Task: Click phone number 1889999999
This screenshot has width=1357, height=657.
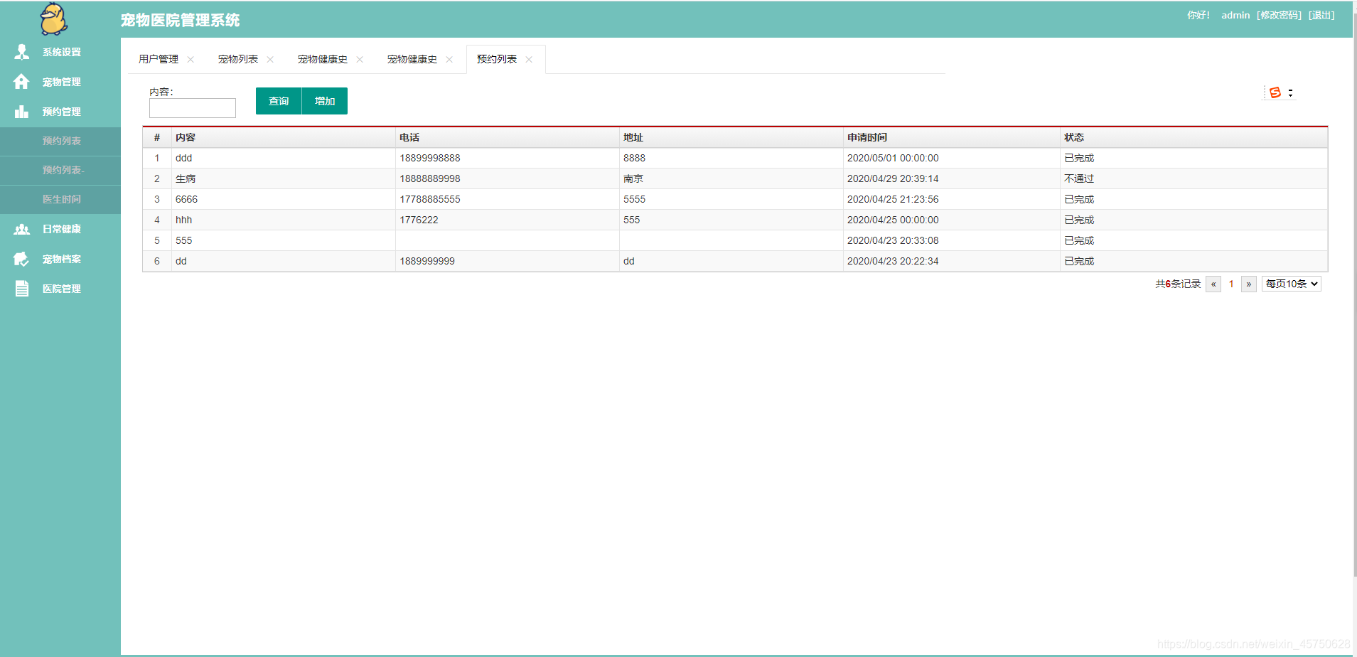Action: 427,261
